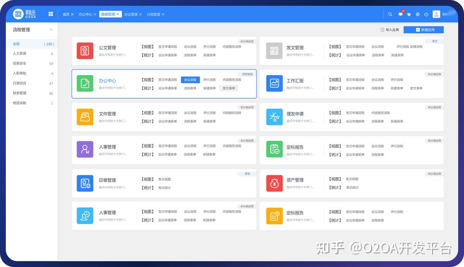Click the 印章管理 card title
Viewport: 464px width, 267px height.
(x=107, y=180)
